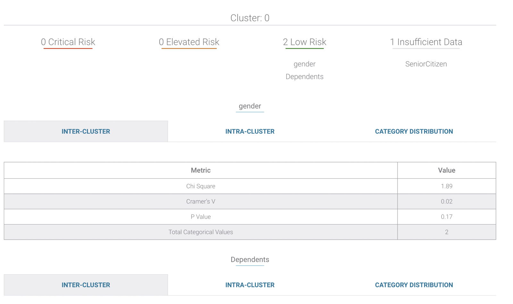Select the 2 Low Risk heading
513x304 pixels.
click(304, 42)
